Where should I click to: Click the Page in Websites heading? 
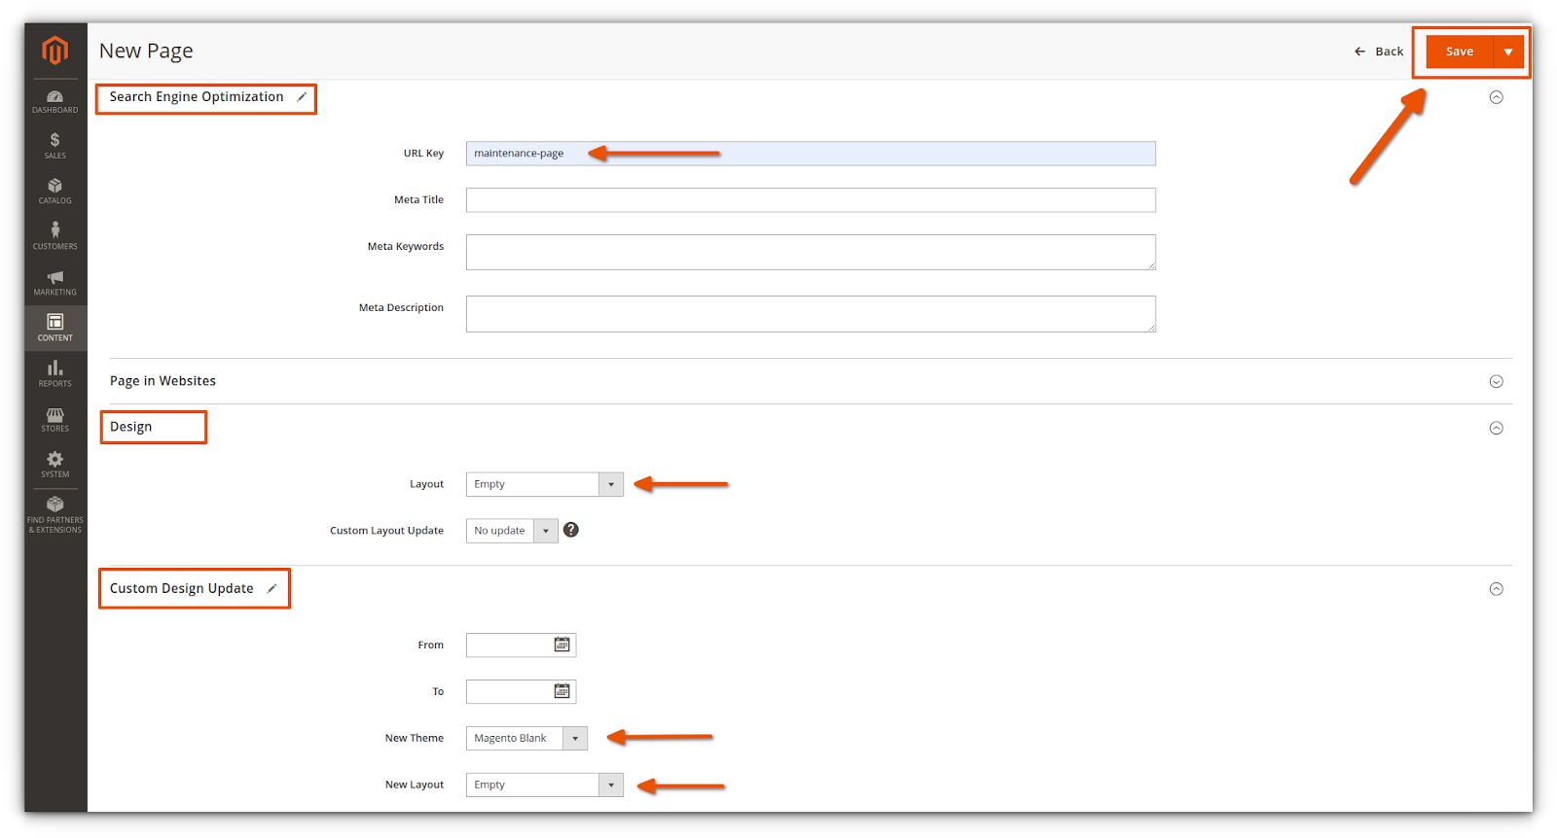(x=163, y=381)
